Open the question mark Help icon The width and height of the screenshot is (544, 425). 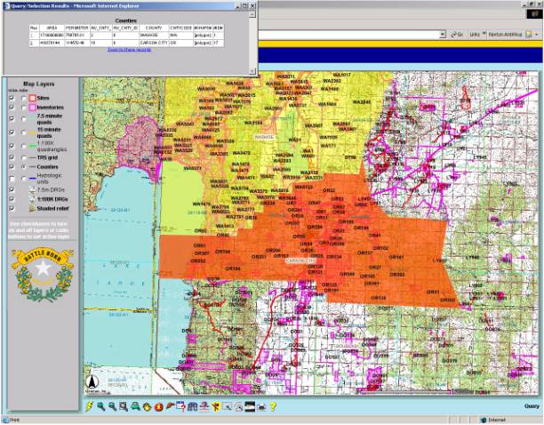coord(273,406)
